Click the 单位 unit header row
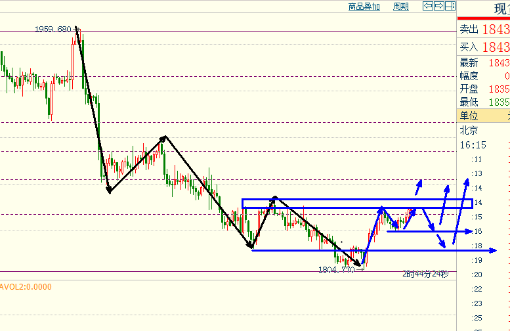 pos(484,116)
